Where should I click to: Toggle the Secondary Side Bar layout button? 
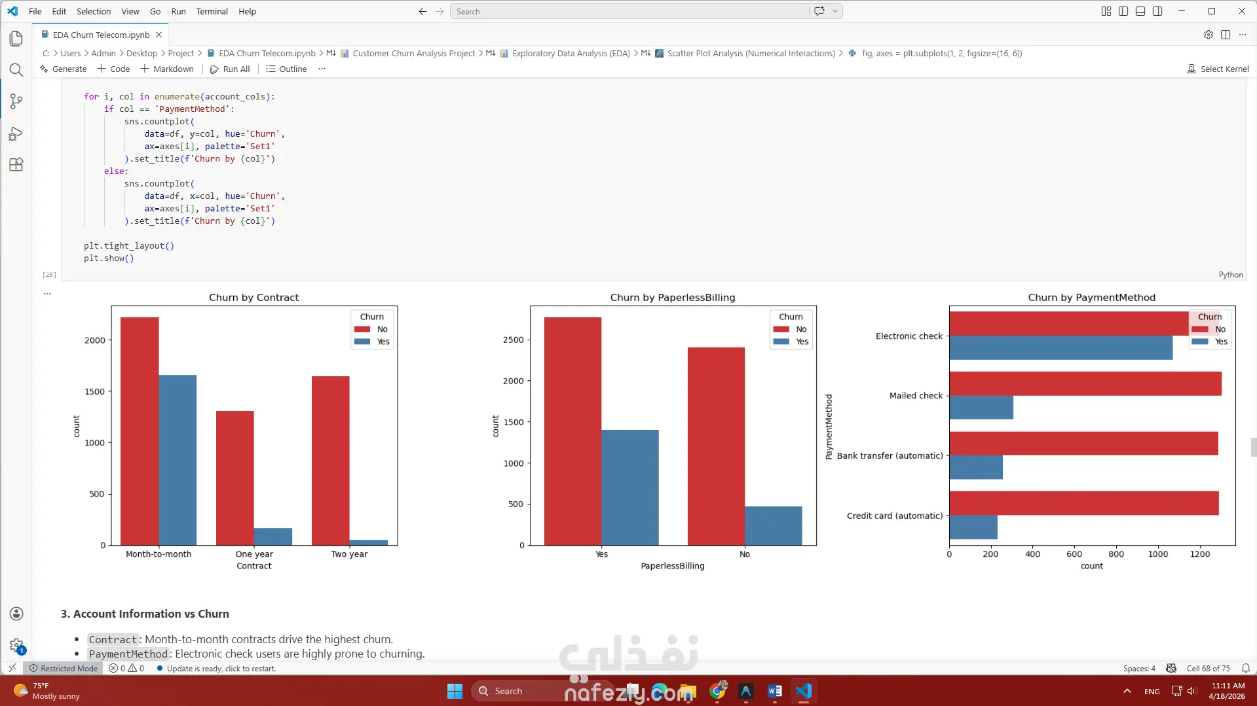1157,11
